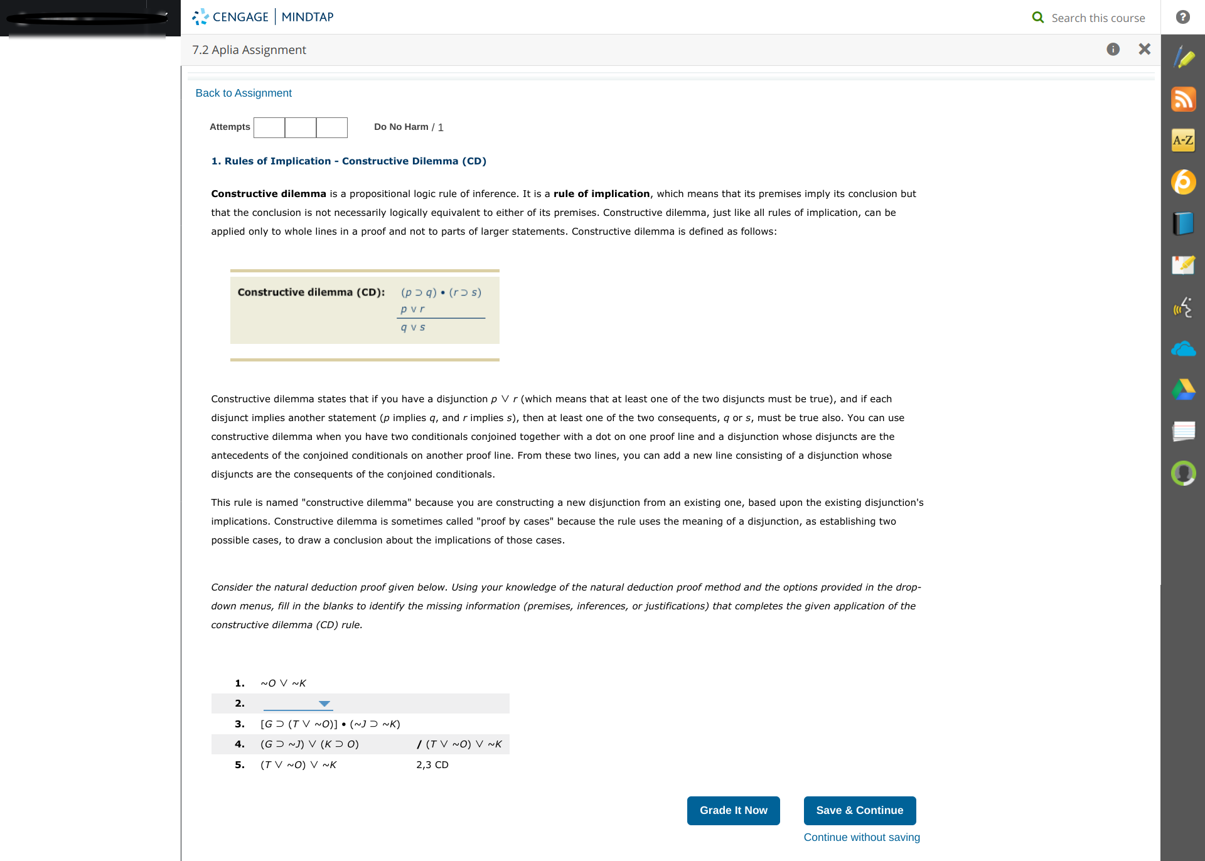Click the Grade It Now button
Viewport: 1205px width, 861px height.
[x=734, y=810]
